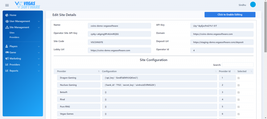The image size is (267, 119).
Task: Click Provider Id cell for Betsoft
Action: click(x=227, y=92)
